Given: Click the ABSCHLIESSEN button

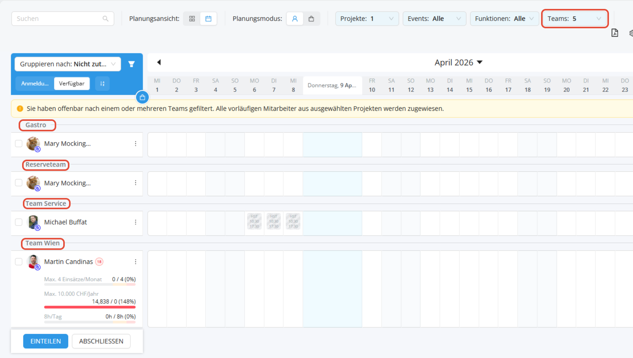Looking at the screenshot, I should tap(101, 341).
